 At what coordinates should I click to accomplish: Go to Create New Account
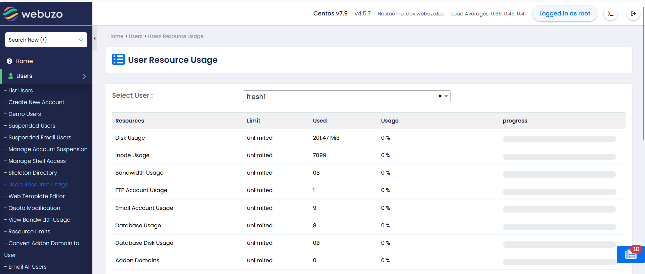[36, 102]
